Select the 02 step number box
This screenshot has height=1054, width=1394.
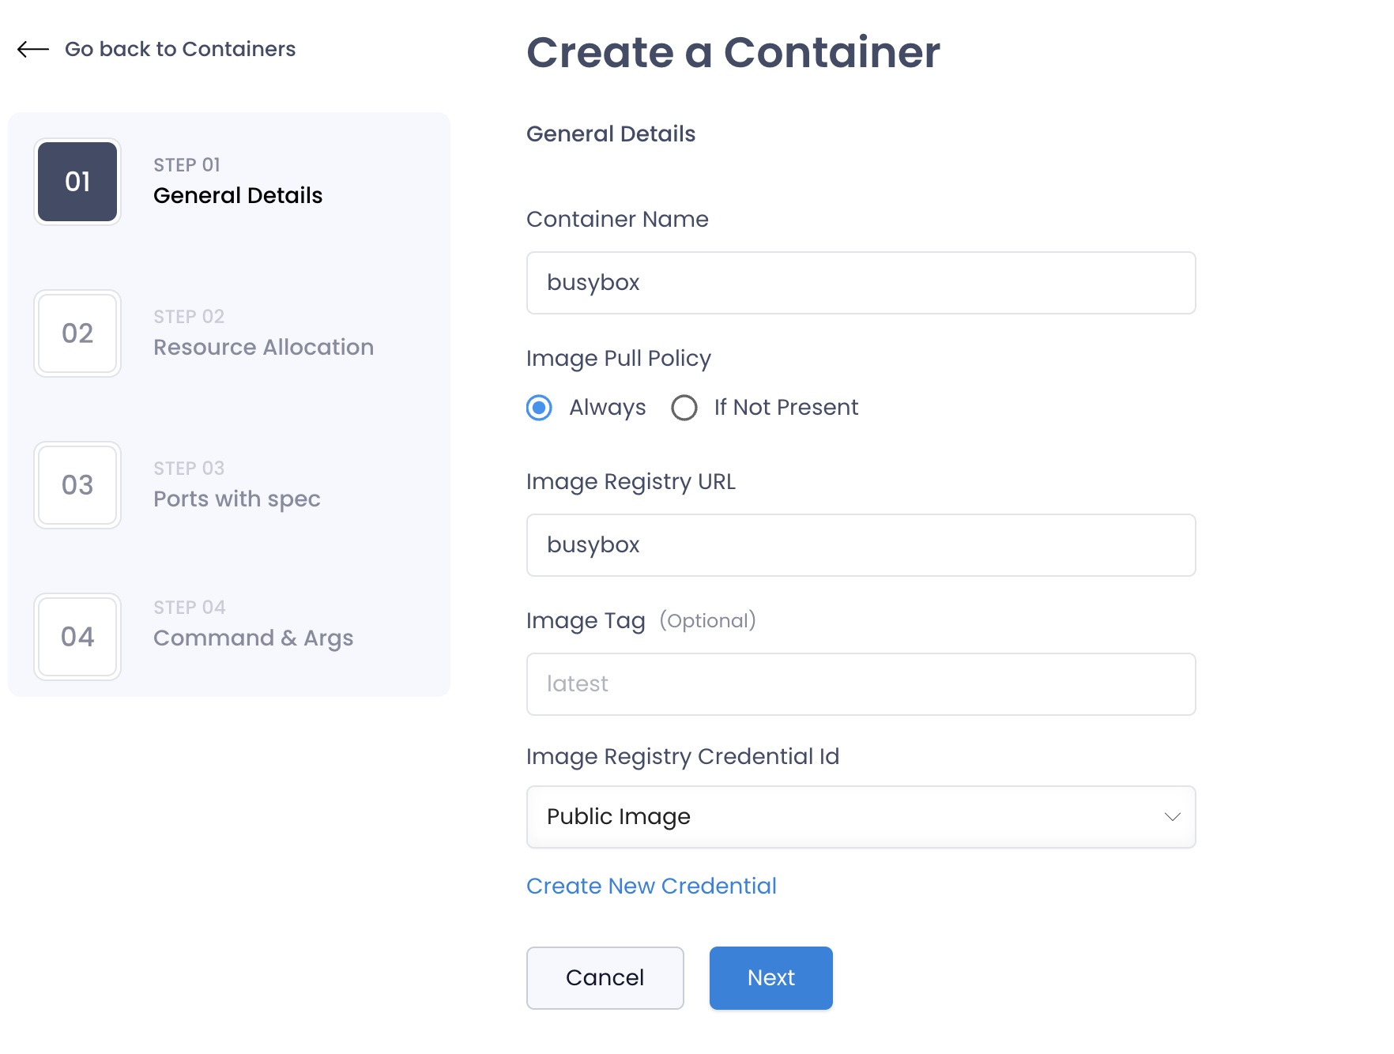pos(77,333)
